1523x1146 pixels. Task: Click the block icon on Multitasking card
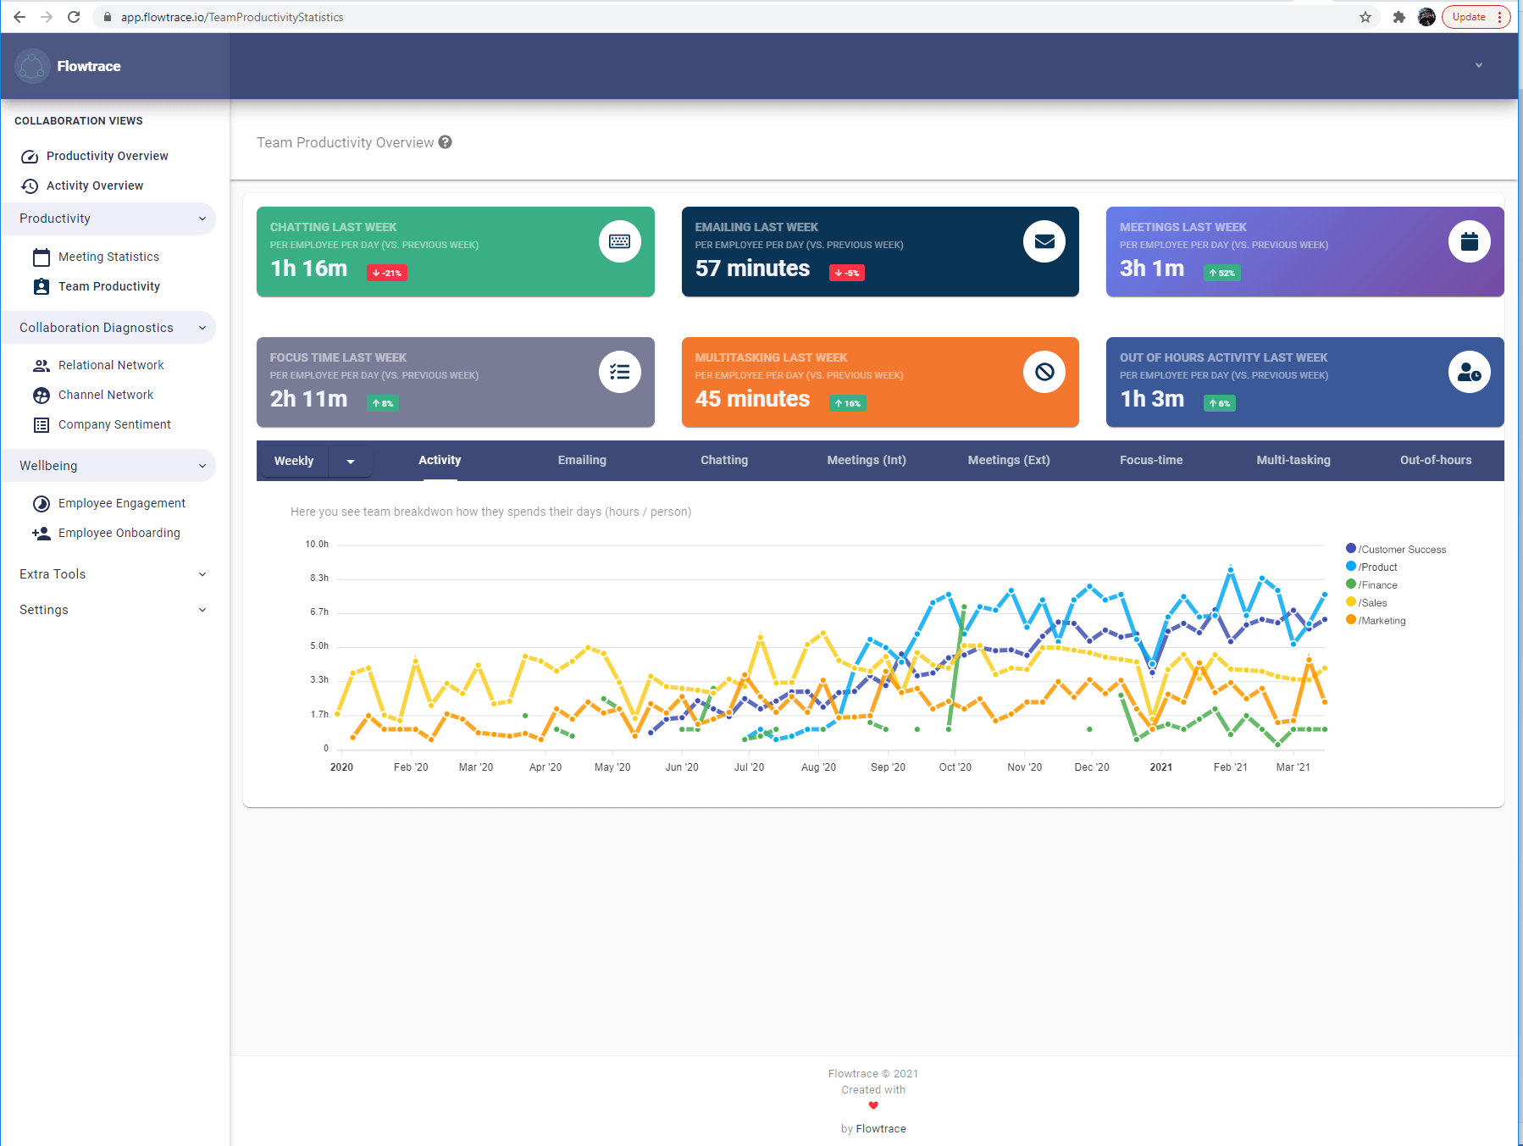(x=1045, y=372)
